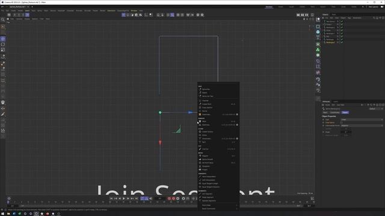385x216 pixels.
Task: Open the Rectangle spline palette icon
Action: point(318,26)
